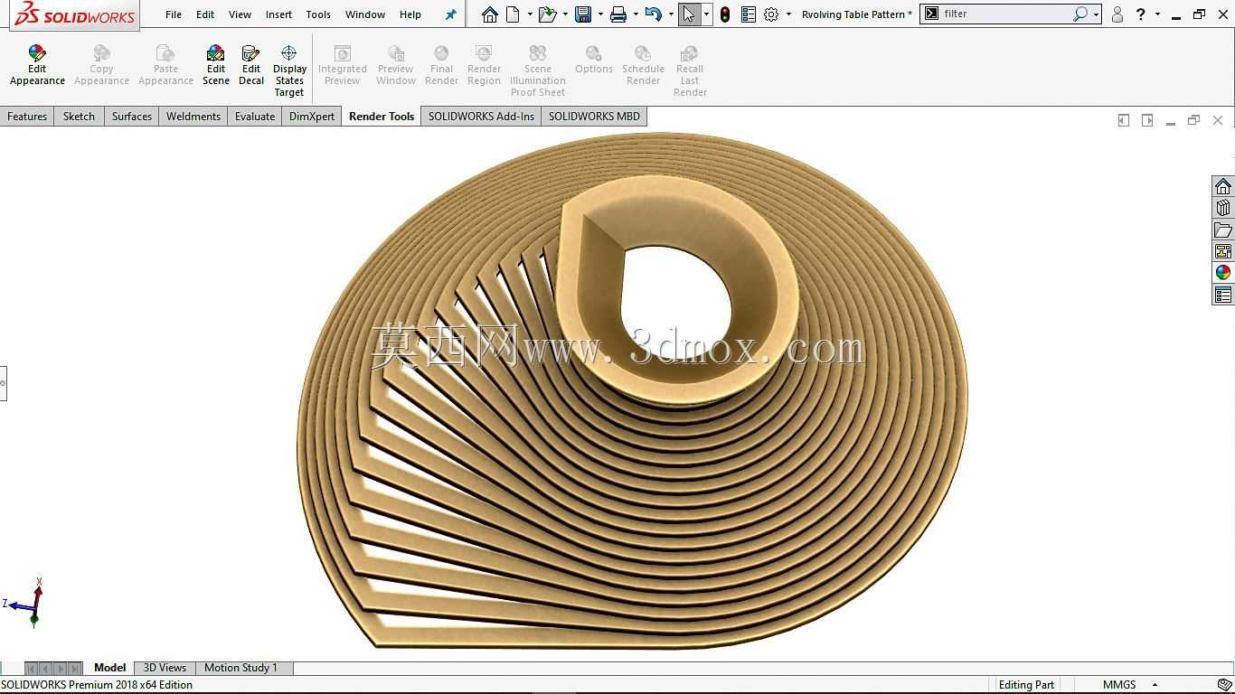The image size is (1235, 694).
Task: Open the Motion Study 1 tab
Action: 240,668
